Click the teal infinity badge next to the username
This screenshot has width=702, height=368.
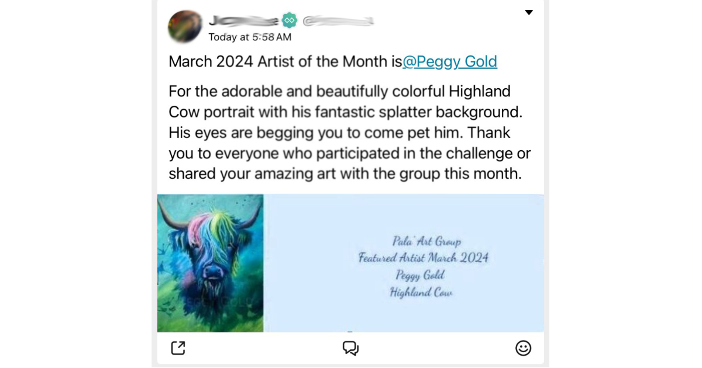[289, 19]
